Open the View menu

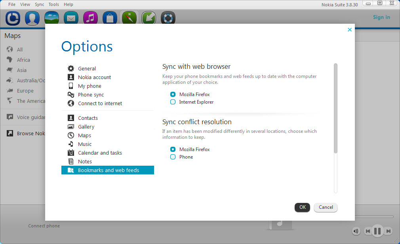pos(25,4)
